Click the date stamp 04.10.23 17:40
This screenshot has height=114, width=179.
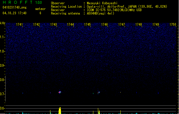tap(15, 13)
